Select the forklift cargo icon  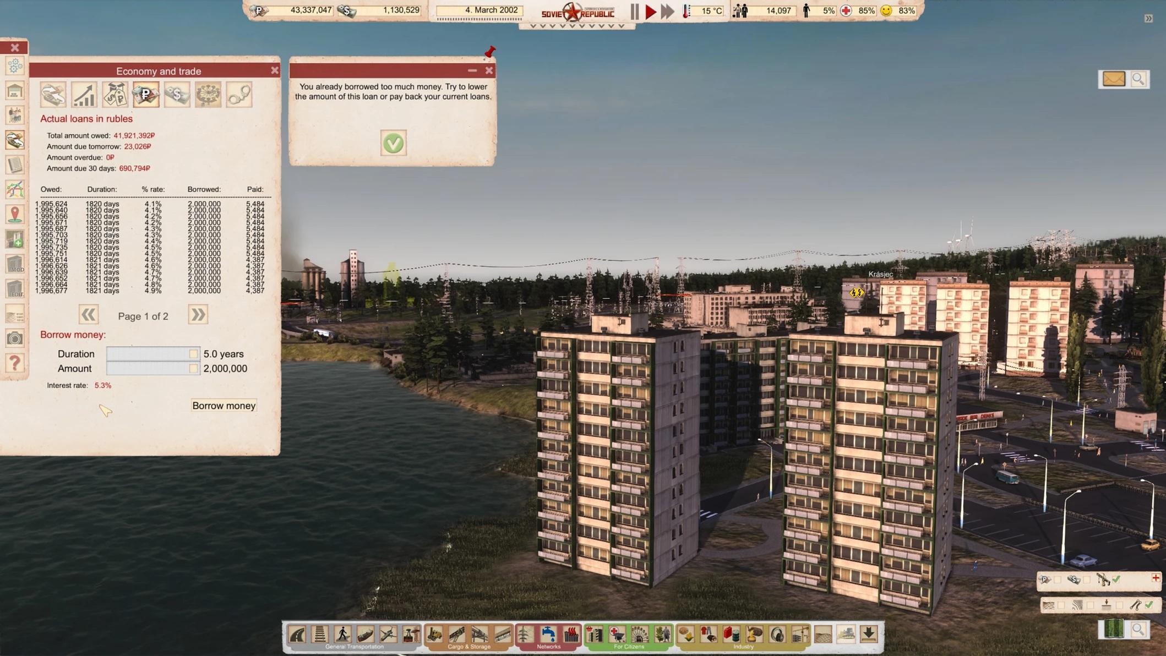434,635
